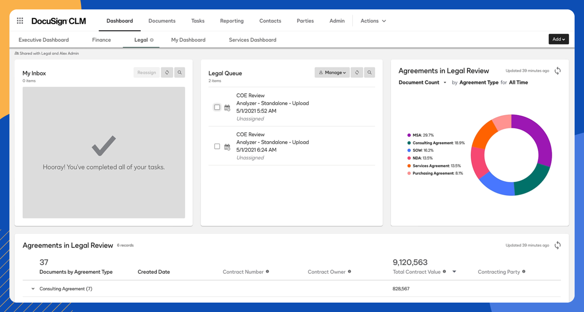Open the Manage dropdown in Legal Queue
This screenshot has height=312, width=584.
pyautogui.click(x=332, y=72)
